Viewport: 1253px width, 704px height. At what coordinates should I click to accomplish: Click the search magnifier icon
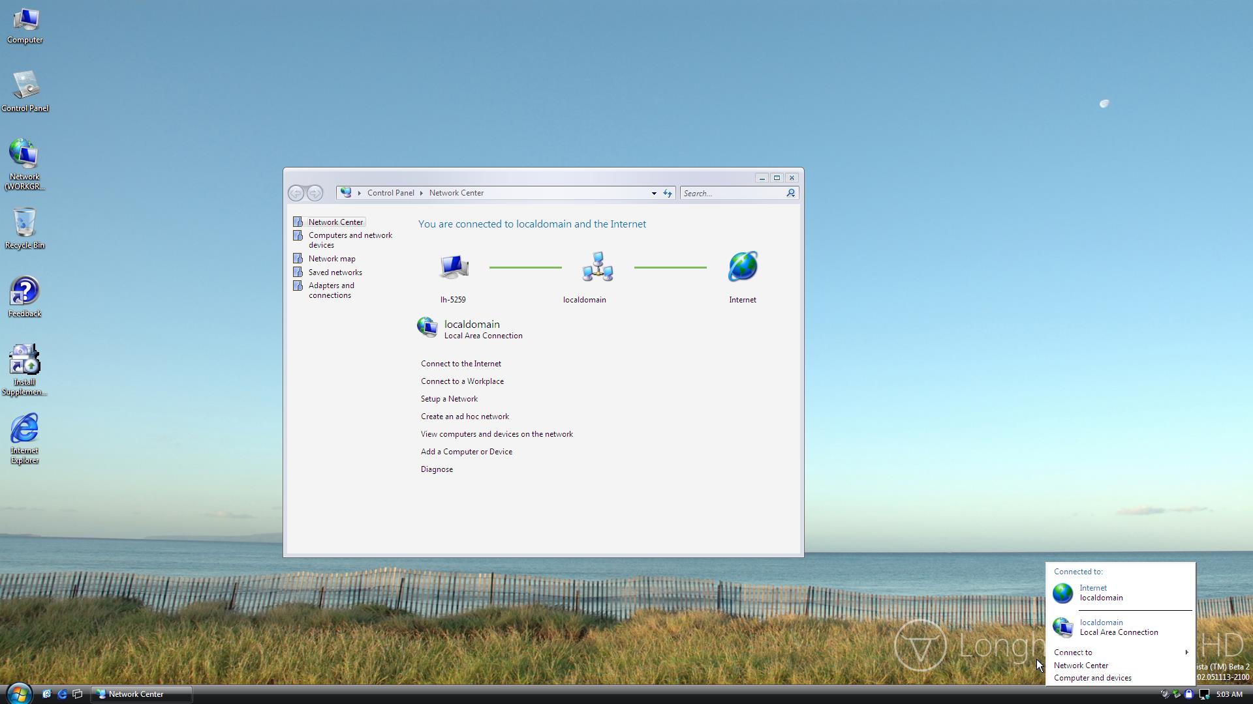click(790, 193)
